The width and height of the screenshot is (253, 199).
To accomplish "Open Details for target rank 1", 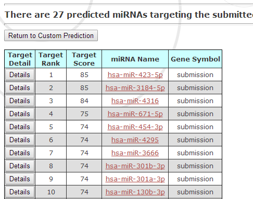I will pyautogui.click(x=20, y=74).
